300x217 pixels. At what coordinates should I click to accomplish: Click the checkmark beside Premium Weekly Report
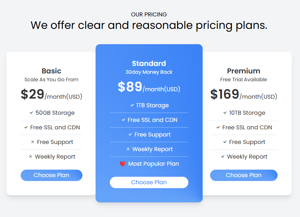[223, 156]
